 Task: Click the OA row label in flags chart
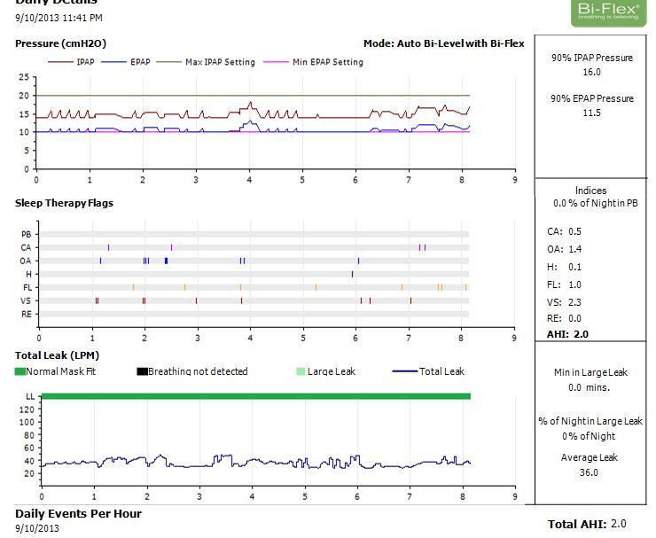[27, 261]
